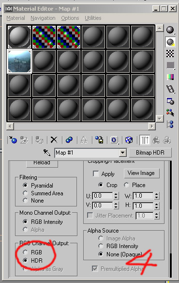Click the Reset Map X icon

click(x=54, y=140)
